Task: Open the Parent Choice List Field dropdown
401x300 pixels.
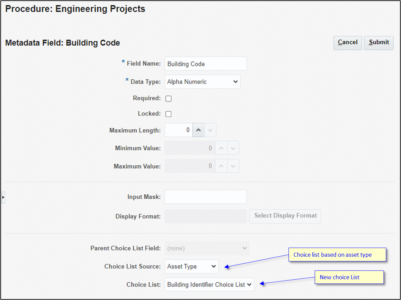Action: tap(207, 248)
